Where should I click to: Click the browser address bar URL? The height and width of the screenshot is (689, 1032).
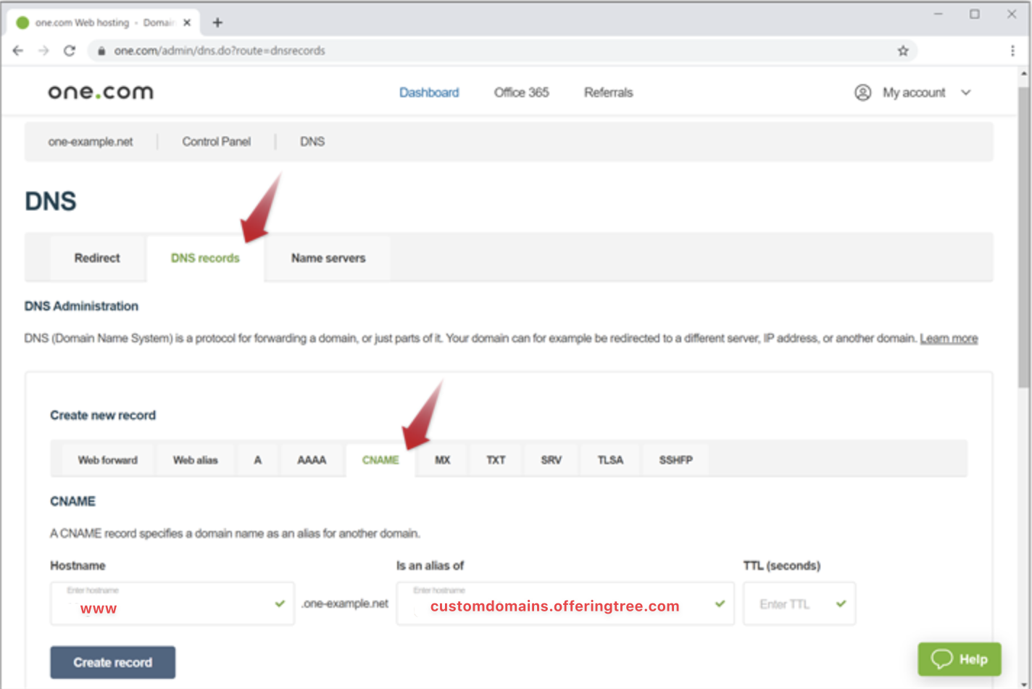click(x=220, y=51)
